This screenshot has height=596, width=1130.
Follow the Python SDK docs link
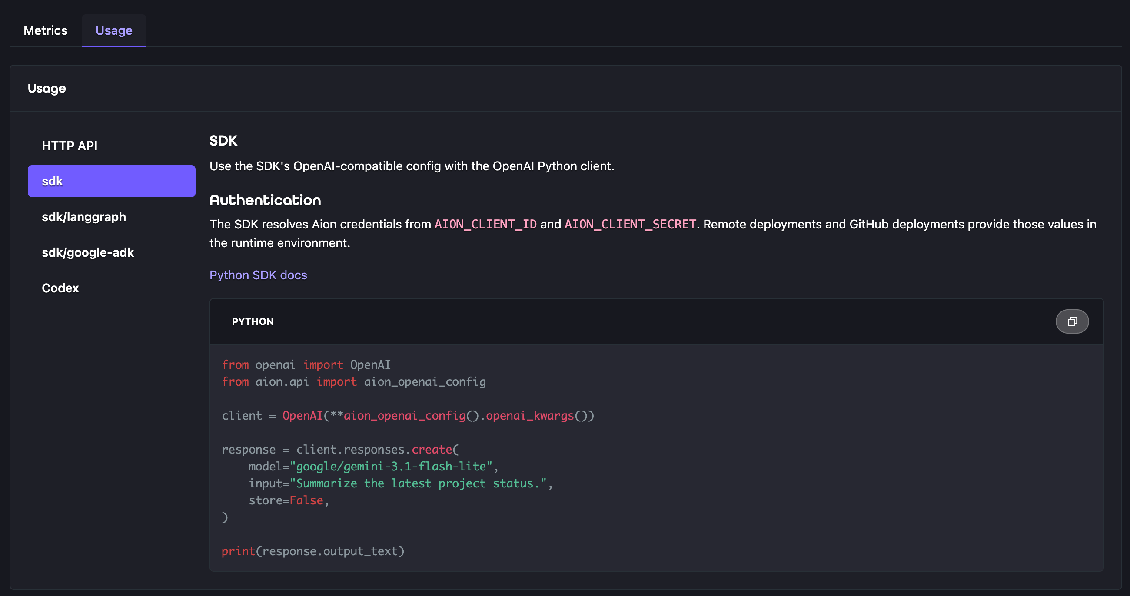coord(258,275)
